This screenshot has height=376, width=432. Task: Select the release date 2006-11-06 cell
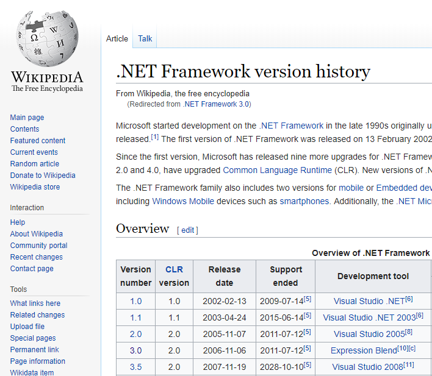(x=225, y=350)
